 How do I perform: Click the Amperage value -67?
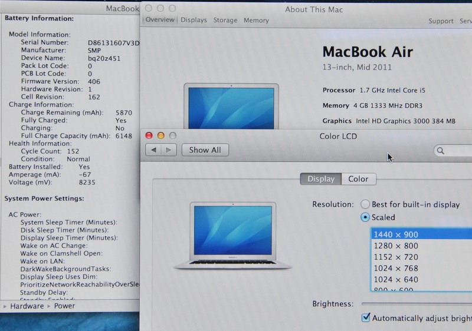[85, 174]
